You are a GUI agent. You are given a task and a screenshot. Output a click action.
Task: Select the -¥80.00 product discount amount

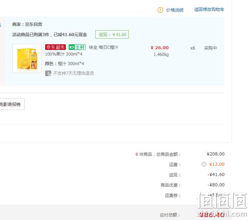216,185
